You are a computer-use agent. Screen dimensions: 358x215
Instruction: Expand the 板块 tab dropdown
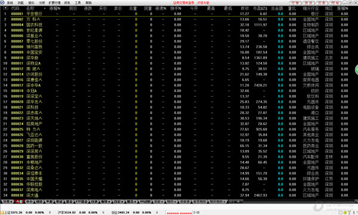(106, 201)
